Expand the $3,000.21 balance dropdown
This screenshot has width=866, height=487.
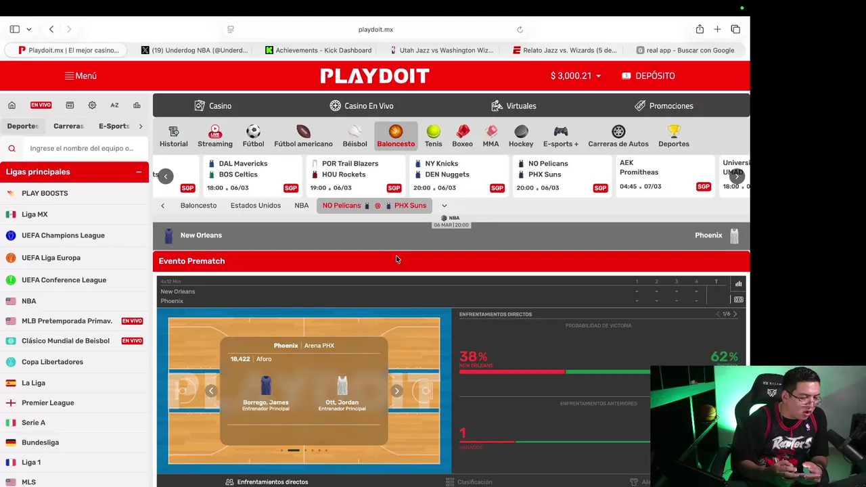pyautogui.click(x=575, y=76)
